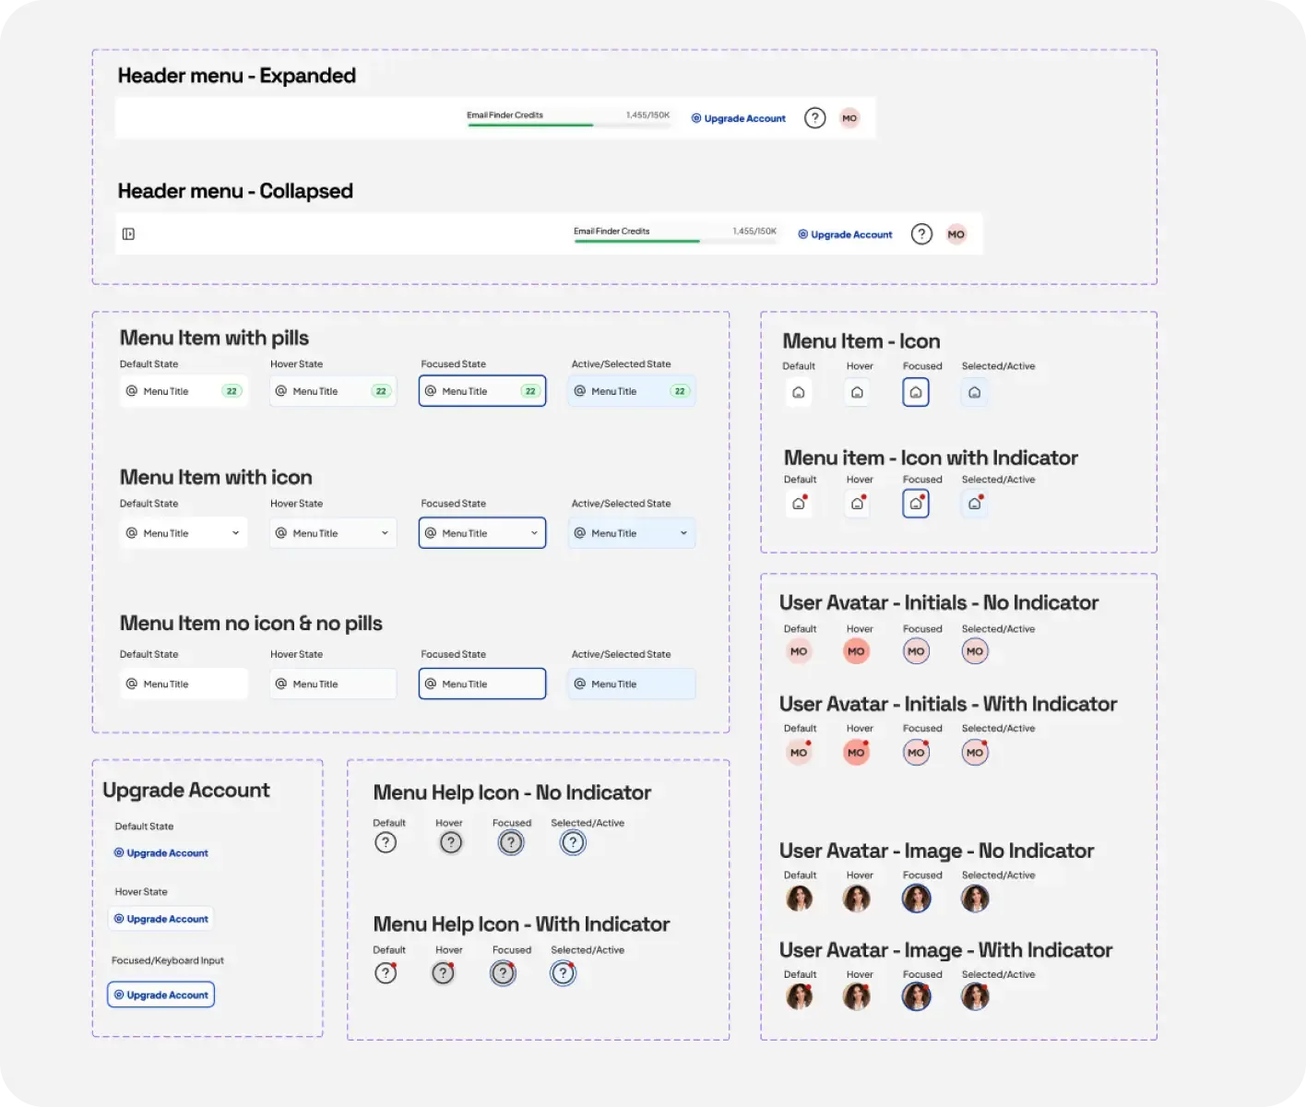Screen dimensions: 1306x1107
Task: Open Hover State dropdown under Menu Item with icon
Action: click(333, 533)
